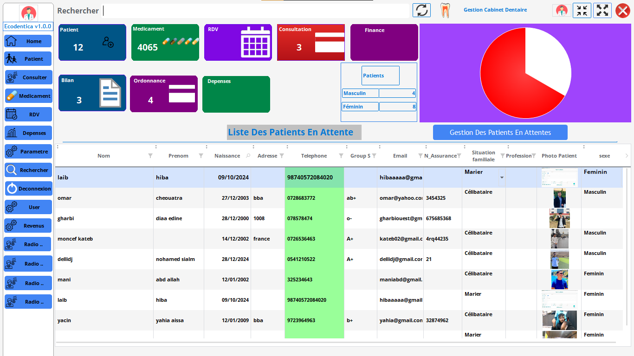Image resolution: width=634 pixels, height=356 pixels.
Task: Click into the Rechercher search field
Action: click(x=255, y=11)
